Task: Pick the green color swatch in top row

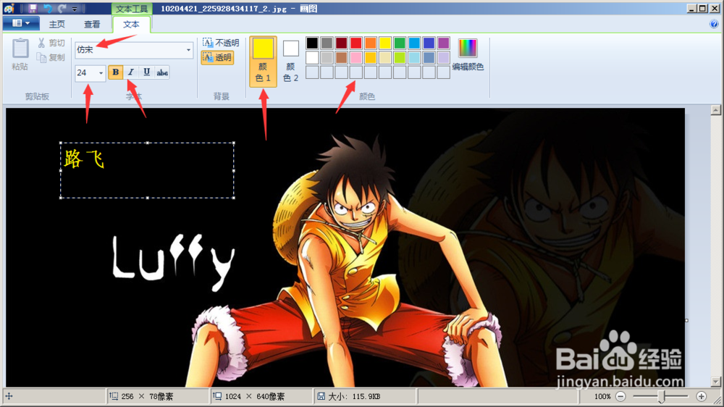Action: tap(400, 43)
